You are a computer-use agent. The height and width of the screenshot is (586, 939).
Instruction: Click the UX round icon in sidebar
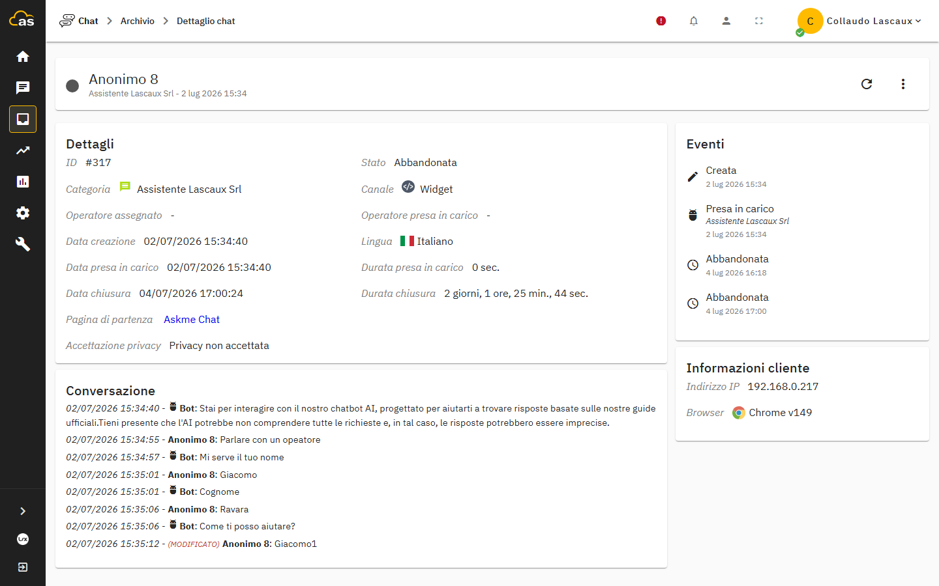[23, 539]
